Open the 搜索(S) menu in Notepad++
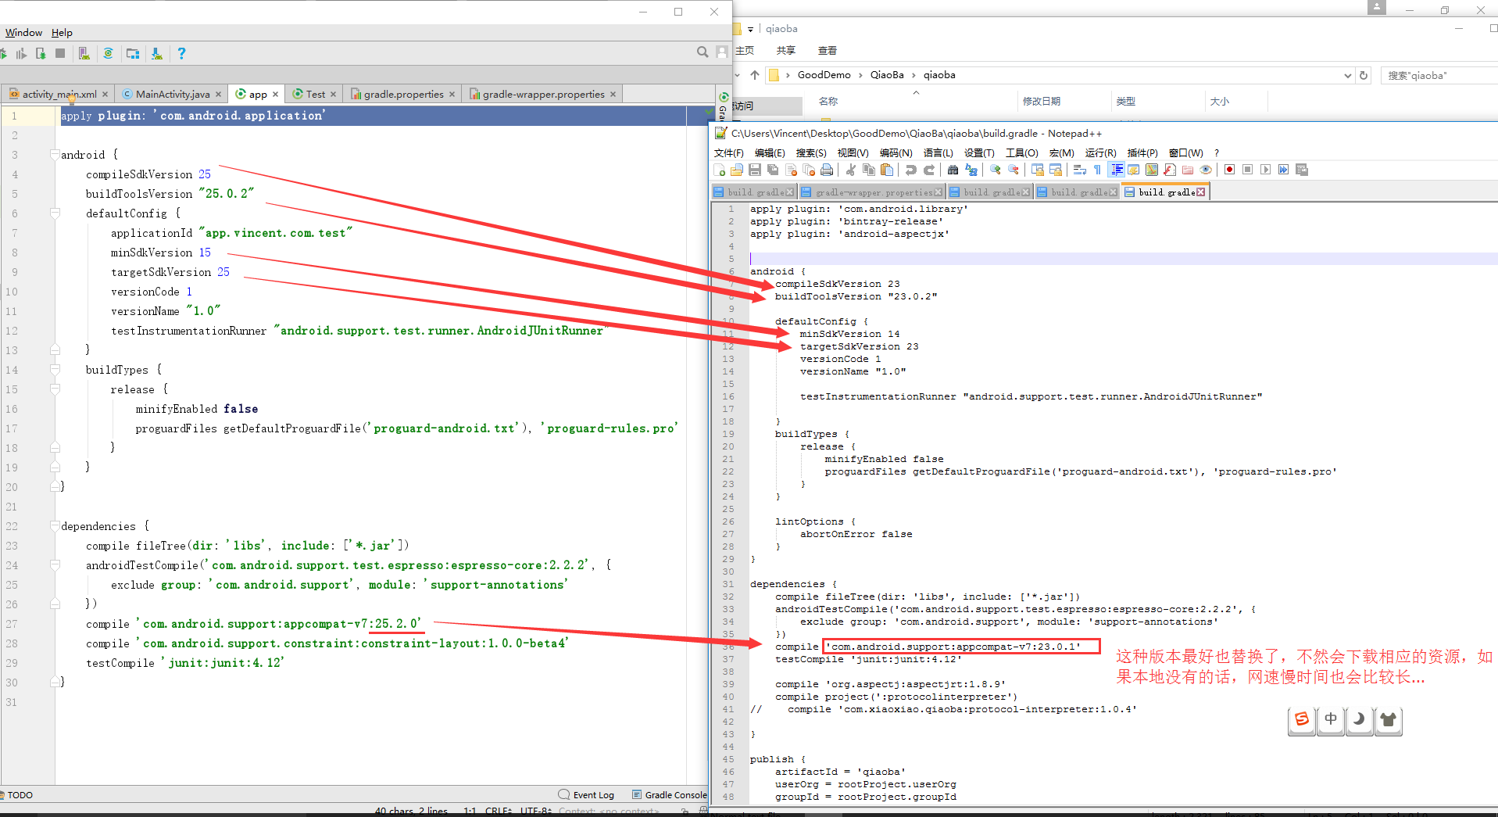This screenshot has height=817, width=1498. coord(811,152)
